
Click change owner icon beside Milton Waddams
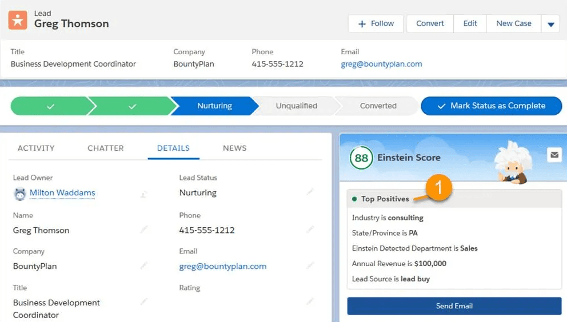144,194
